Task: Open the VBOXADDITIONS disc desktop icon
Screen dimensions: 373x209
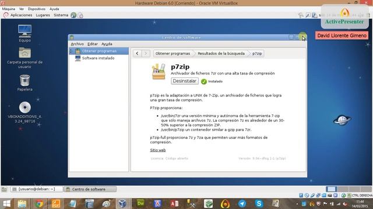Action: pos(24,112)
